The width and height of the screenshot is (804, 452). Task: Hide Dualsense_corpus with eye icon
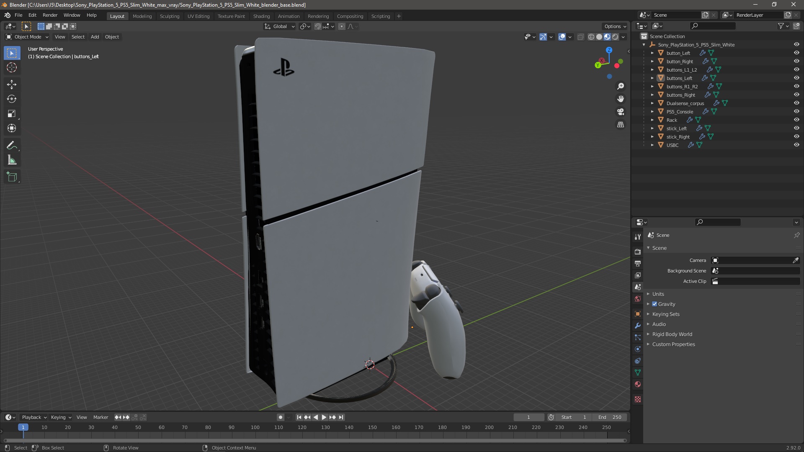coord(796,103)
